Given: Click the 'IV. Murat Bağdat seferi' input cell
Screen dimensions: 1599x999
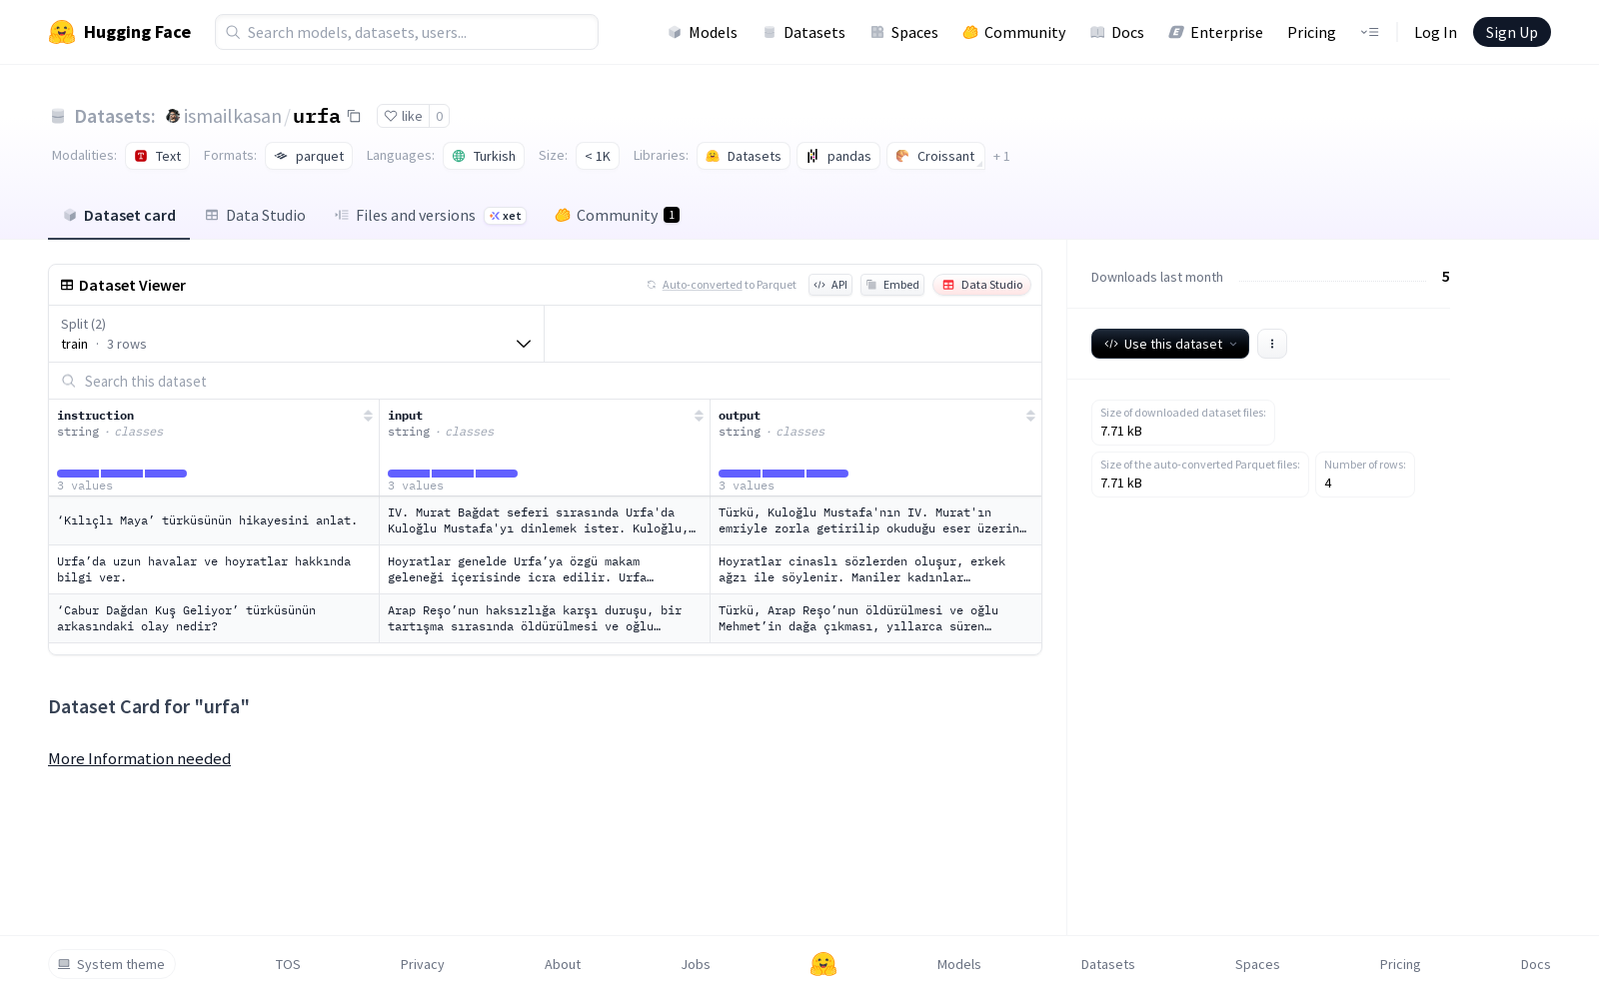Looking at the screenshot, I should pos(545,520).
